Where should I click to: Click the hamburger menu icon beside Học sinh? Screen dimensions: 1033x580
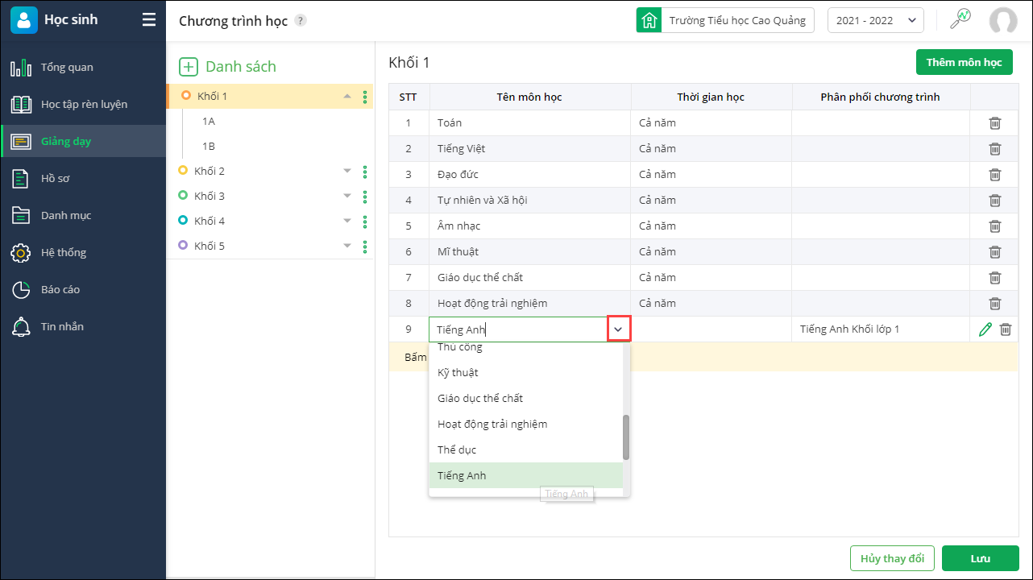[x=149, y=20]
